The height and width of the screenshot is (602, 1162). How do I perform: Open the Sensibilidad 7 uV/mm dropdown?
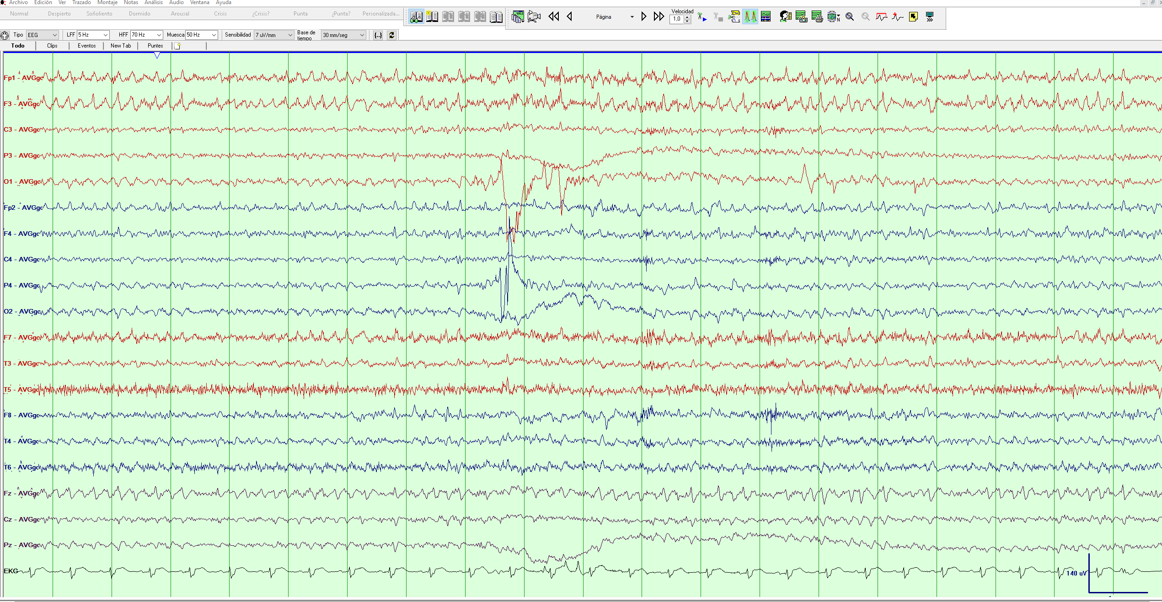(274, 35)
